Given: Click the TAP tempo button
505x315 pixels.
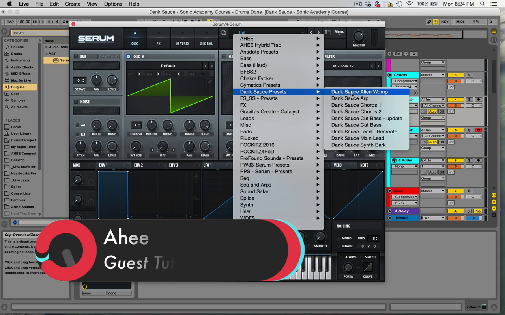Looking at the screenshot, I should pyautogui.click(x=10, y=22).
